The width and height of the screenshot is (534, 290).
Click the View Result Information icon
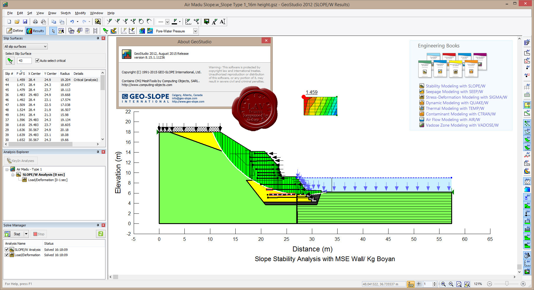[71, 31]
